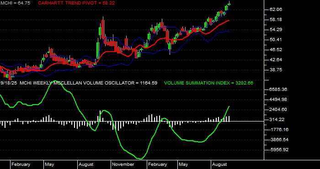Click the -5956.92 oscillator axis value

coord(279,150)
